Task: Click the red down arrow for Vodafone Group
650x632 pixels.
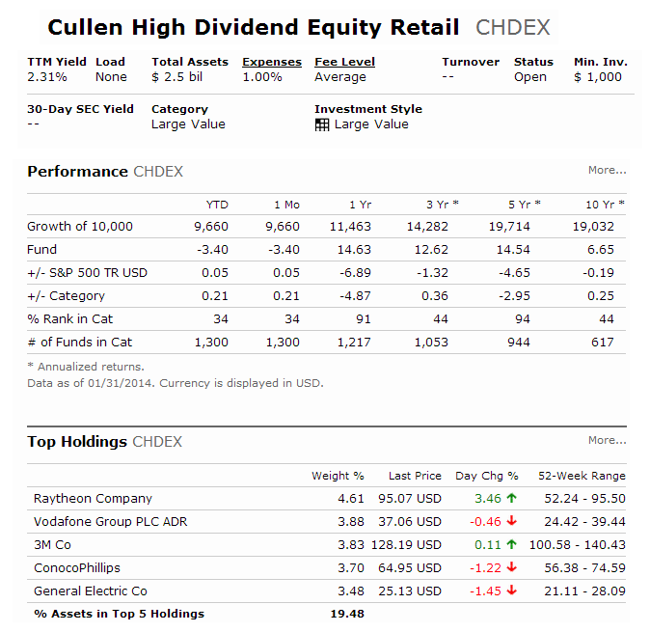Action: coord(512,521)
